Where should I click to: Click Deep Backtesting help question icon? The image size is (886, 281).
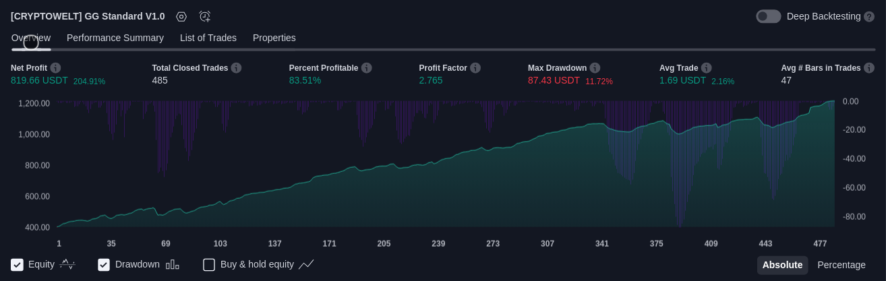[869, 17]
